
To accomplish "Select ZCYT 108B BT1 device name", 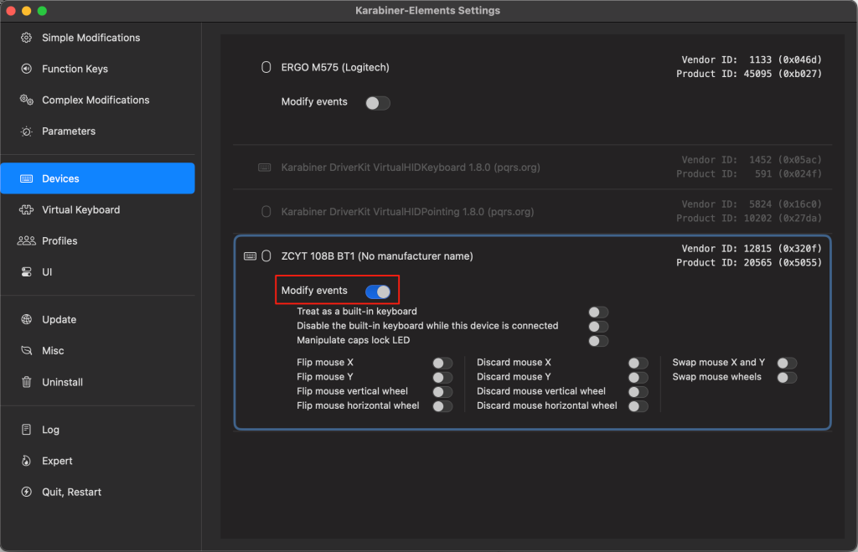I will tap(377, 256).
